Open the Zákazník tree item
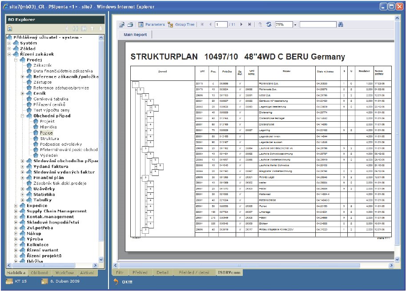The width and height of the screenshot is (406, 291). pyautogui.click(x=42, y=65)
